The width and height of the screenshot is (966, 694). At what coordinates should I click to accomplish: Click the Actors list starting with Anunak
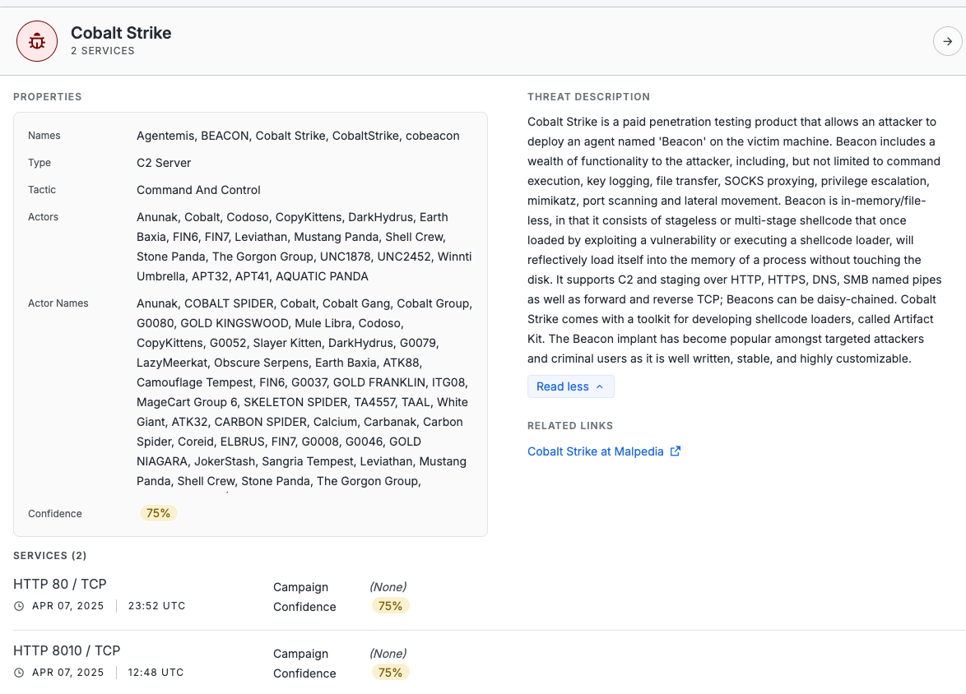[304, 247]
